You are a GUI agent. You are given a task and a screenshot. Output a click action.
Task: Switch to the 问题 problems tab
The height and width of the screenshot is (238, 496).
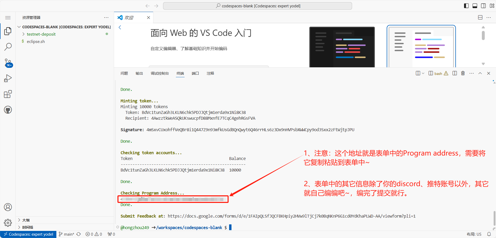pos(124,73)
